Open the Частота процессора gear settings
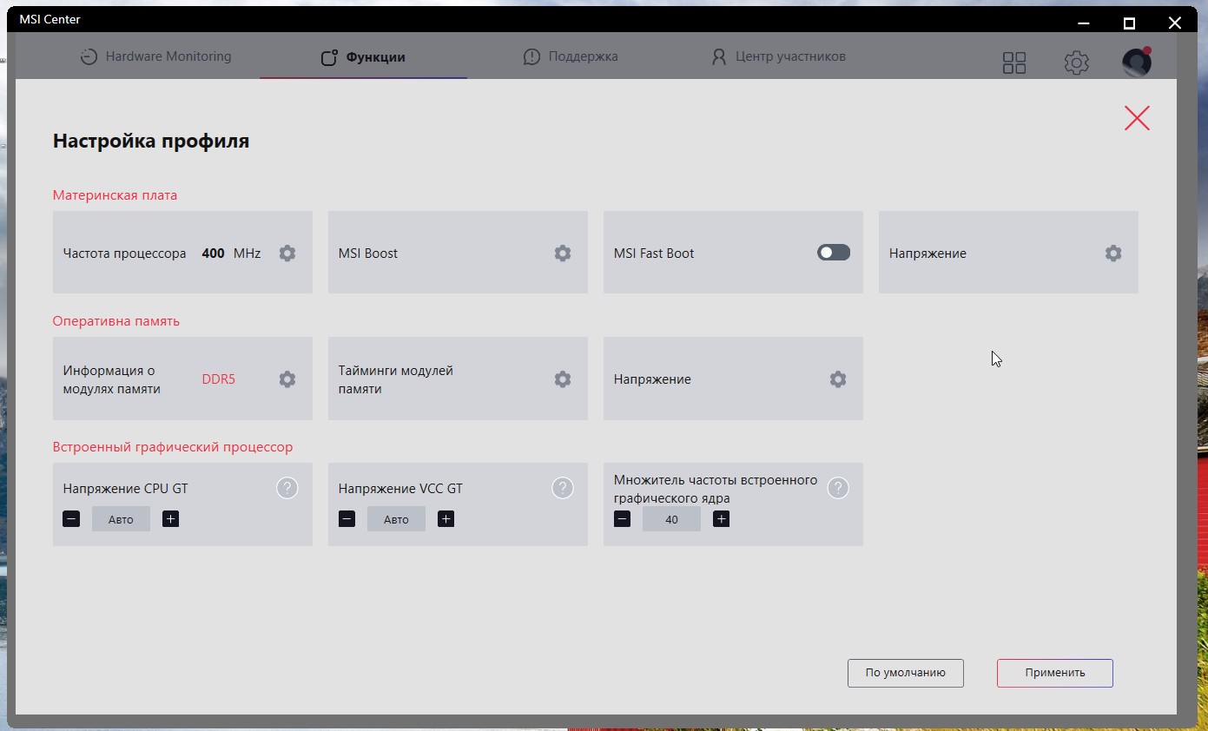This screenshot has width=1208, height=731. 287,254
